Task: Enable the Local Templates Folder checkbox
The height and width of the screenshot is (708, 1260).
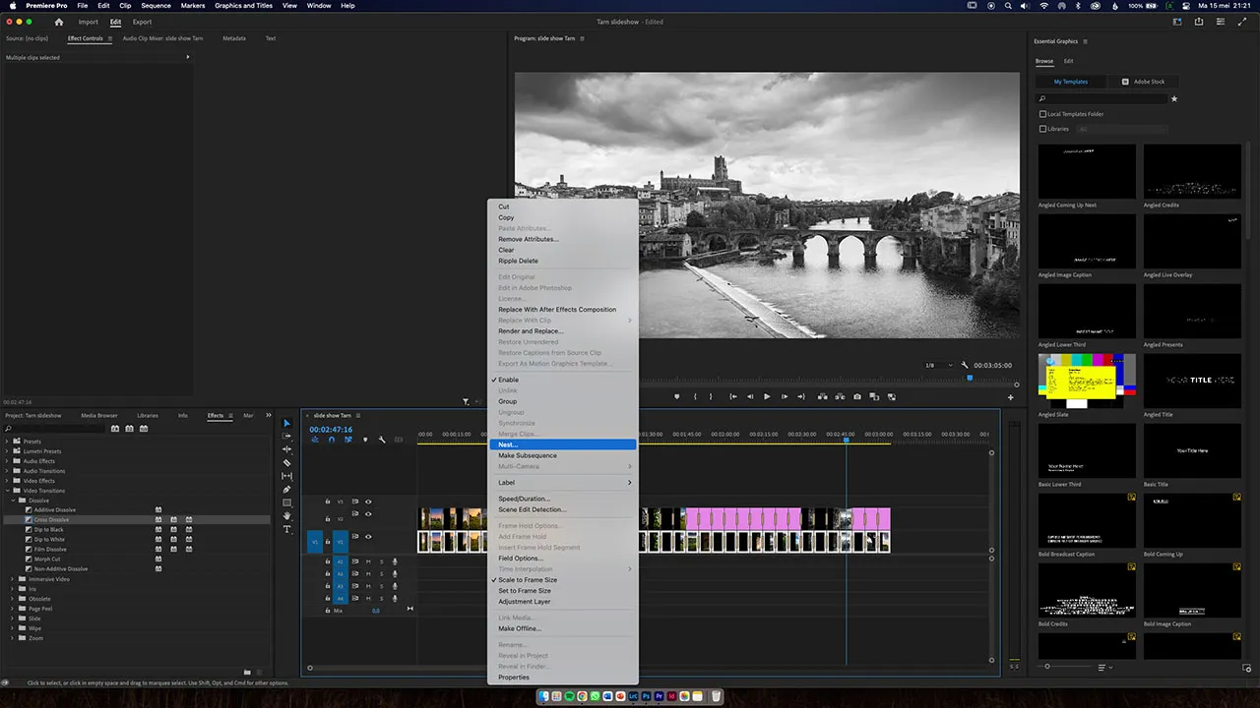Action: pyautogui.click(x=1043, y=114)
